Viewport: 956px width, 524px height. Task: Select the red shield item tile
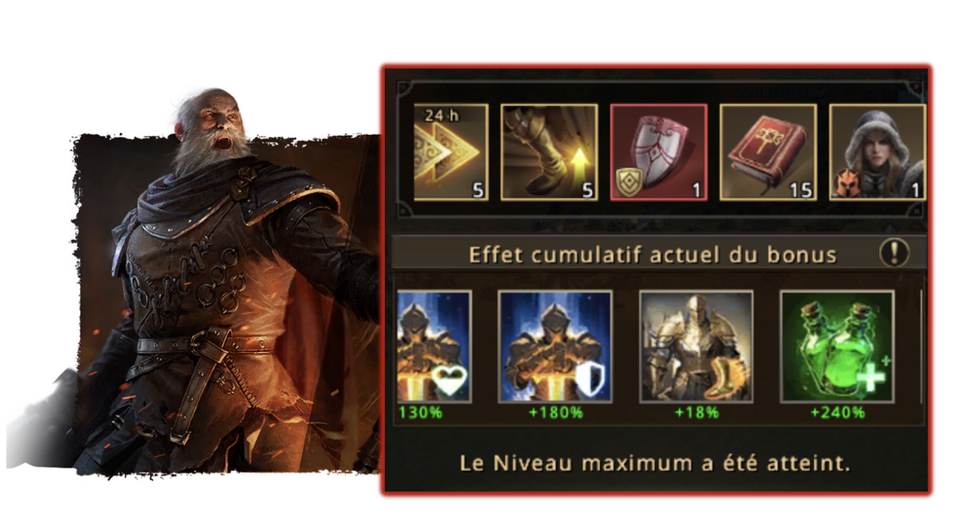659,152
